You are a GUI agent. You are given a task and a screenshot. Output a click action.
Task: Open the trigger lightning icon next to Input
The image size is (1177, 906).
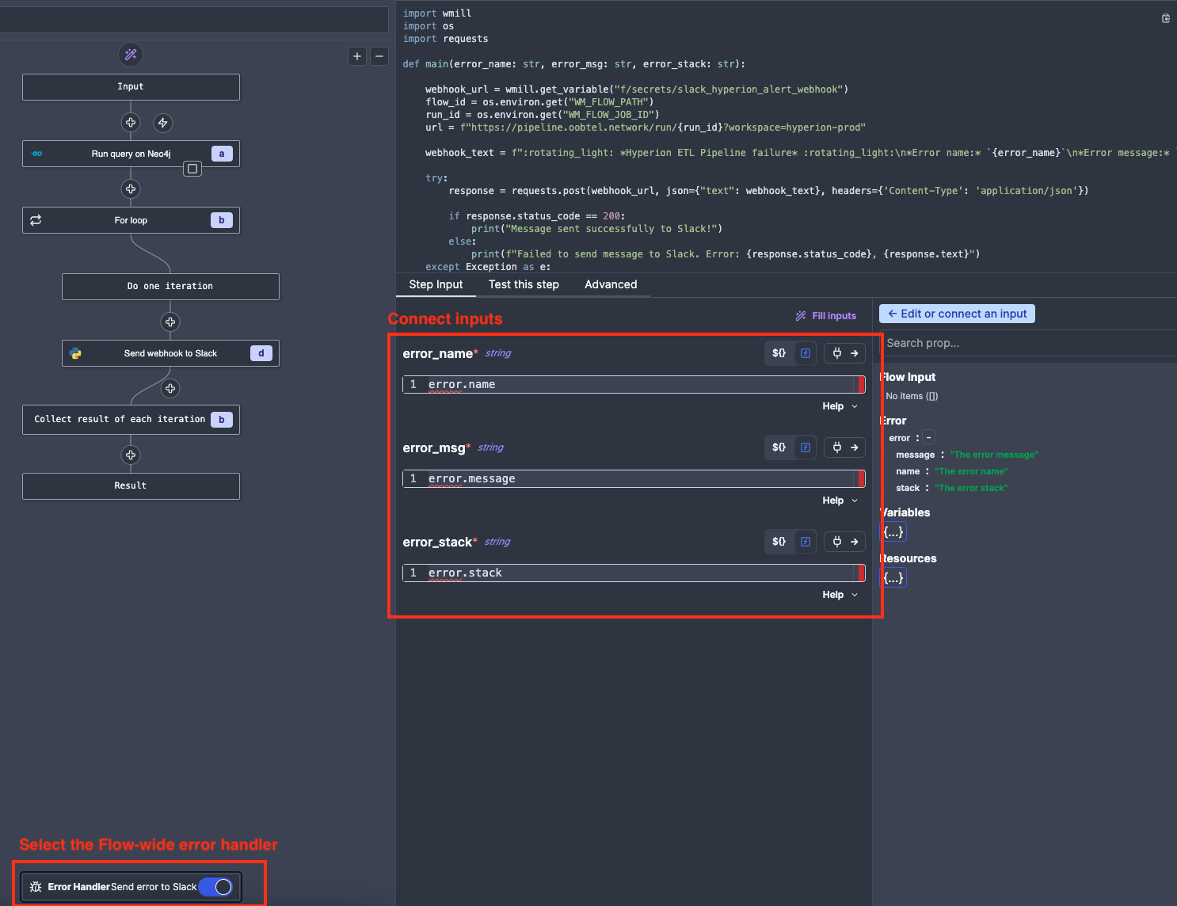pos(162,123)
